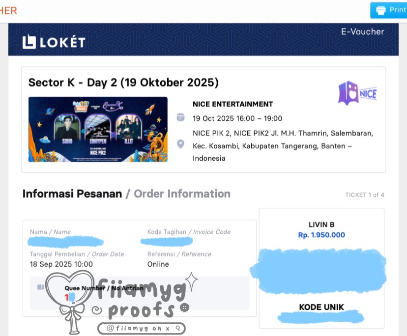Click the calendar icon beside event time
Viewport: 407px width, 336px height.
pyautogui.click(x=181, y=117)
